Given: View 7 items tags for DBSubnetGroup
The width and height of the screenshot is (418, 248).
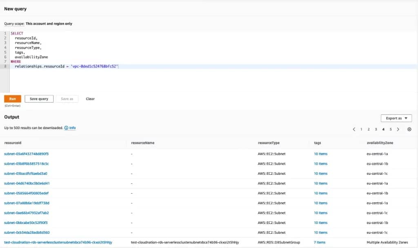Looking at the screenshot, I should click(320, 242).
